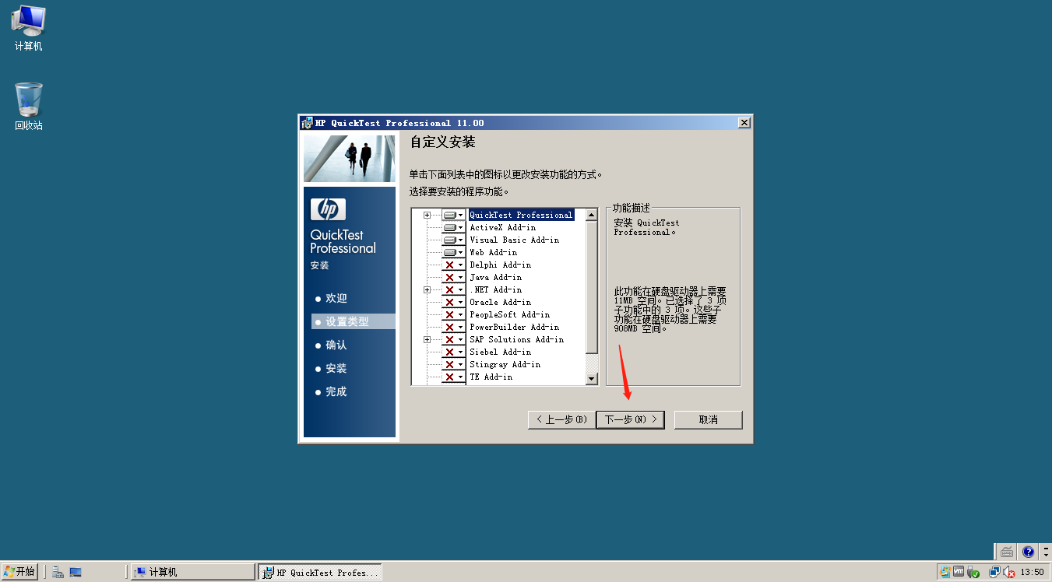The height and width of the screenshot is (582, 1052).
Task: Click the muted volume tray icon
Action: [1008, 572]
